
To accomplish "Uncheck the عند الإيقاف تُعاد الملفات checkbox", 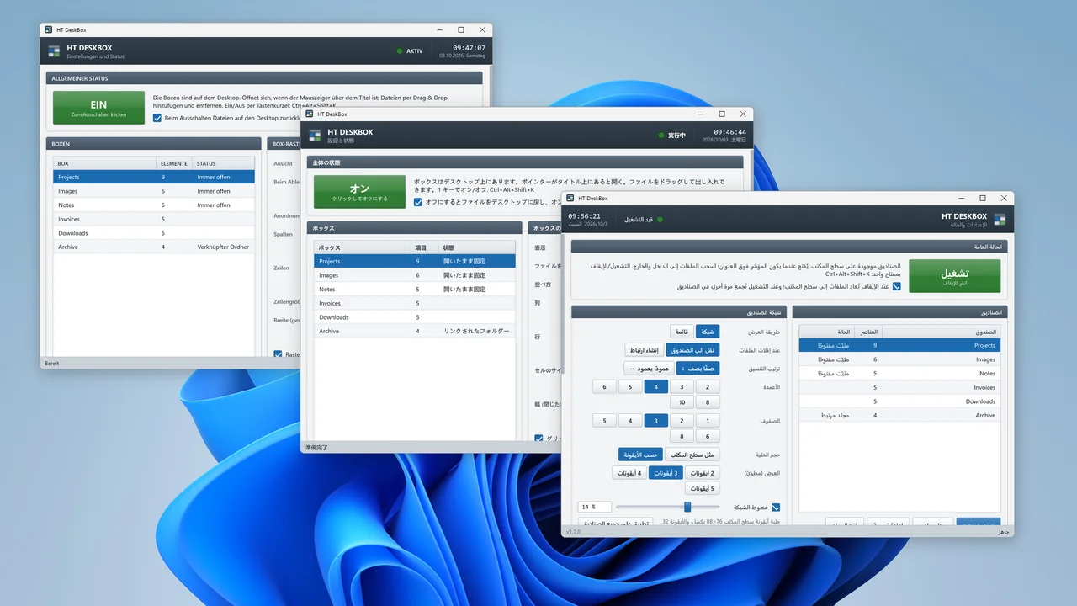I will 896,286.
